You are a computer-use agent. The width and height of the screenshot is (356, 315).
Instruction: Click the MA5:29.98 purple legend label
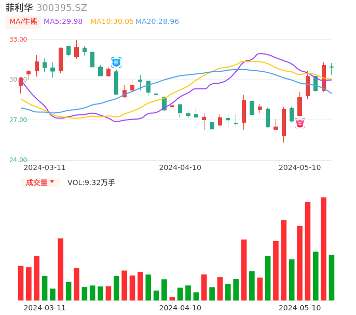[63, 21]
